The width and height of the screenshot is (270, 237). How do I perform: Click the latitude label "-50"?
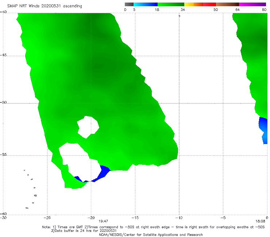(x=3, y=102)
